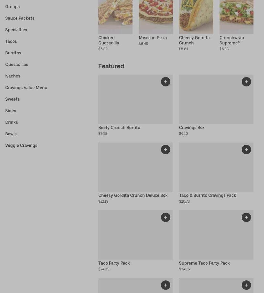Choose the Drinks category in sidebar
Image resolution: width=264 pixels, height=293 pixels.
[12, 122]
